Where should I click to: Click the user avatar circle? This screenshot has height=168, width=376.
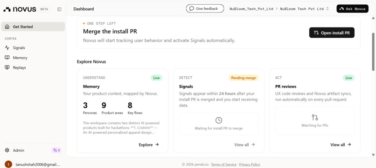pos(8,164)
